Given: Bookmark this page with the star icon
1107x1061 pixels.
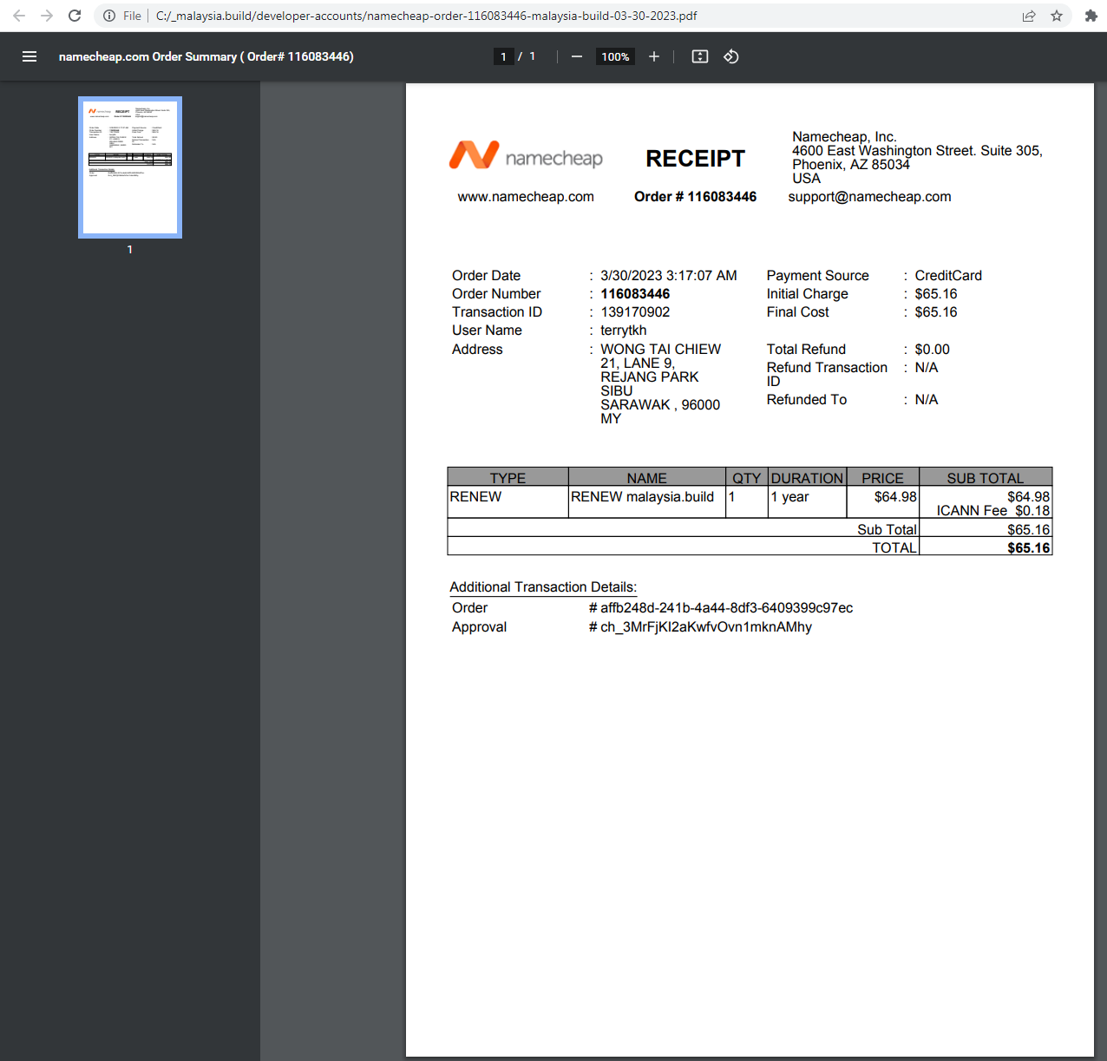Looking at the screenshot, I should click(1057, 16).
